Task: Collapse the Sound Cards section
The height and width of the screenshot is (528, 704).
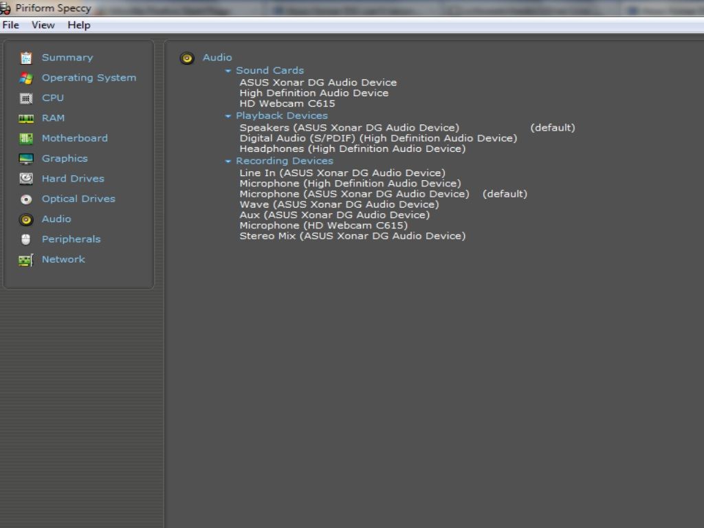Action: click(x=228, y=71)
